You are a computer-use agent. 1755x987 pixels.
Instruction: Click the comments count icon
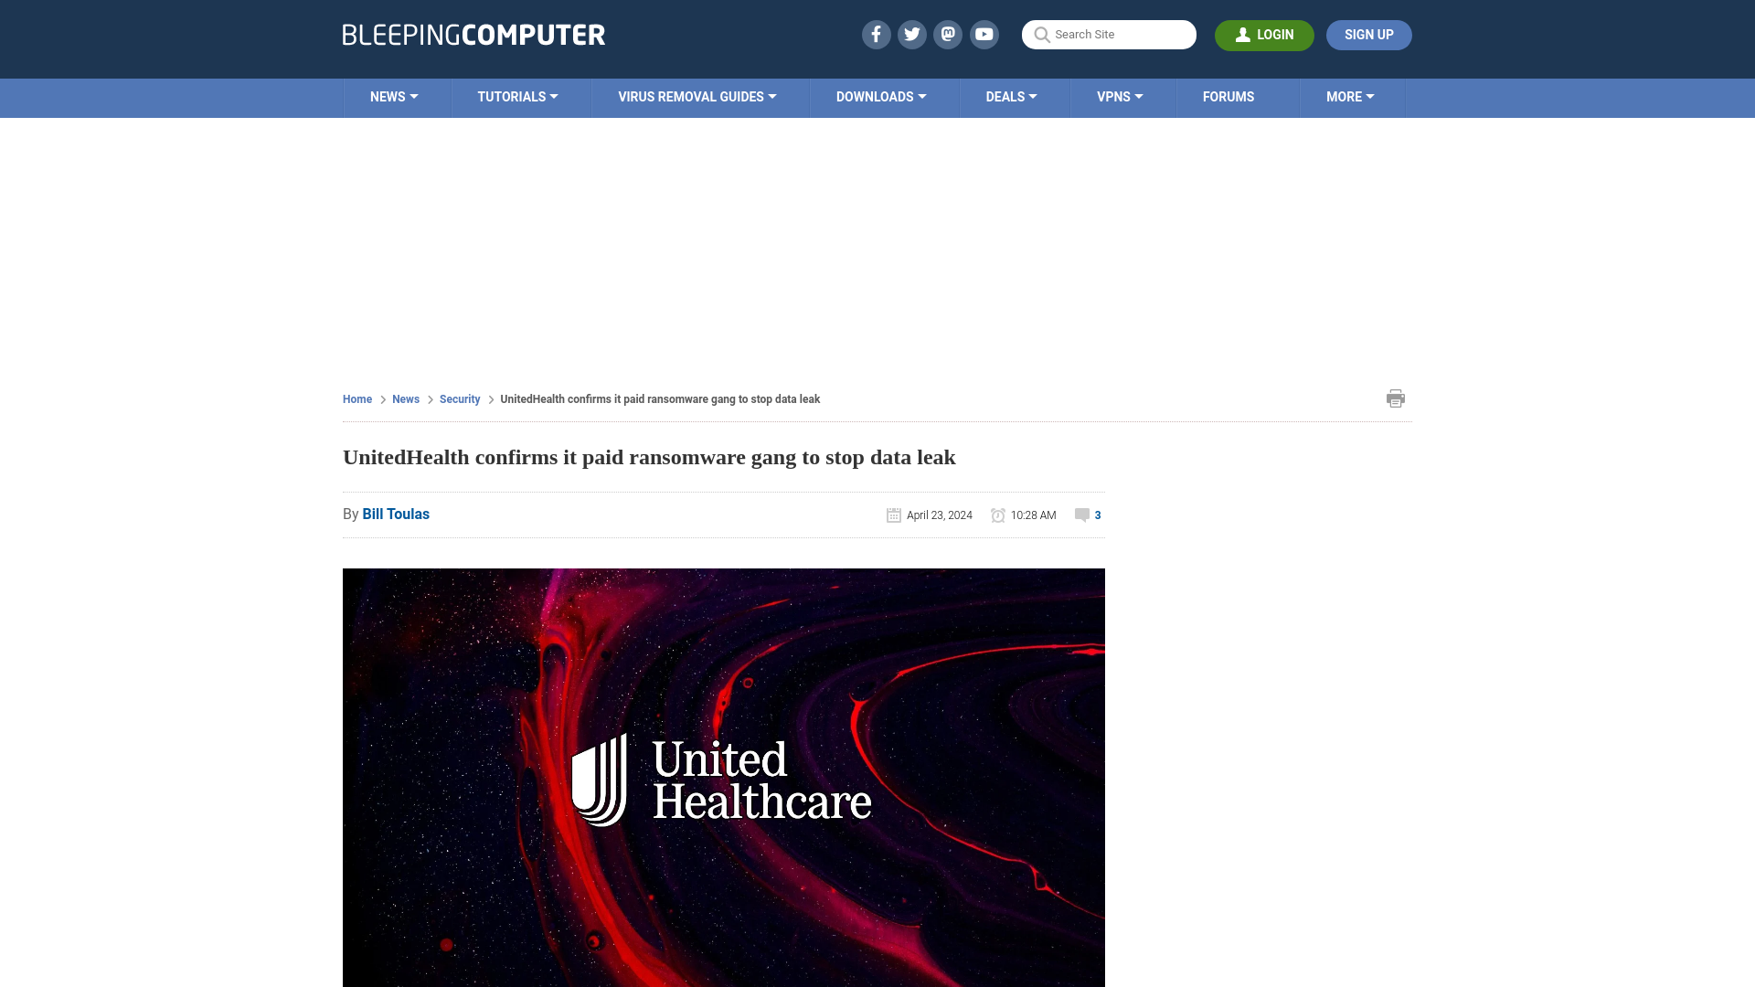click(1081, 515)
